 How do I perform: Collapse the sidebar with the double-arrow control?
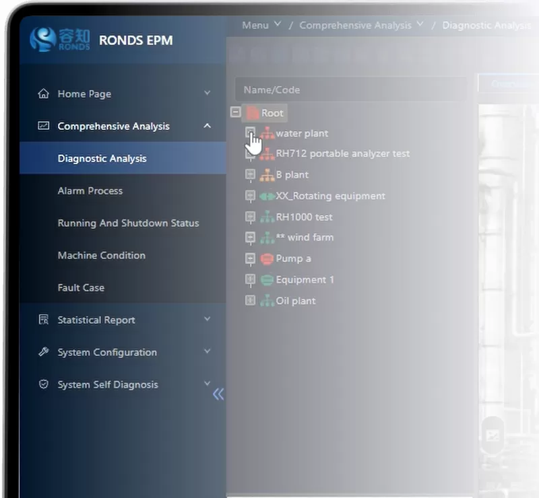pyautogui.click(x=217, y=394)
